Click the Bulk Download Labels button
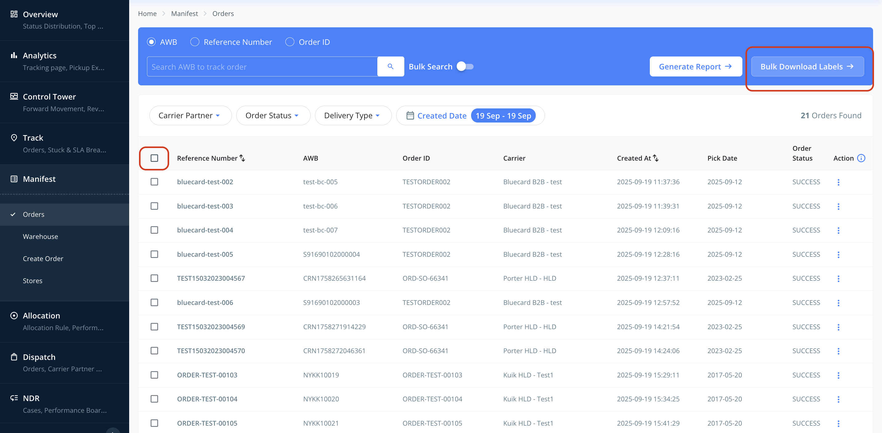The width and height of the screenshot is (882, 433). [x=807, y=66]
